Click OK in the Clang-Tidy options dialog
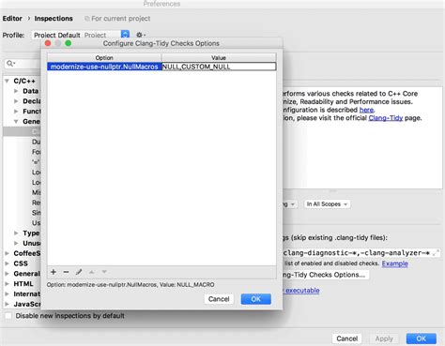This screenshot has width=445, height=346. click(x=256, y=299)
